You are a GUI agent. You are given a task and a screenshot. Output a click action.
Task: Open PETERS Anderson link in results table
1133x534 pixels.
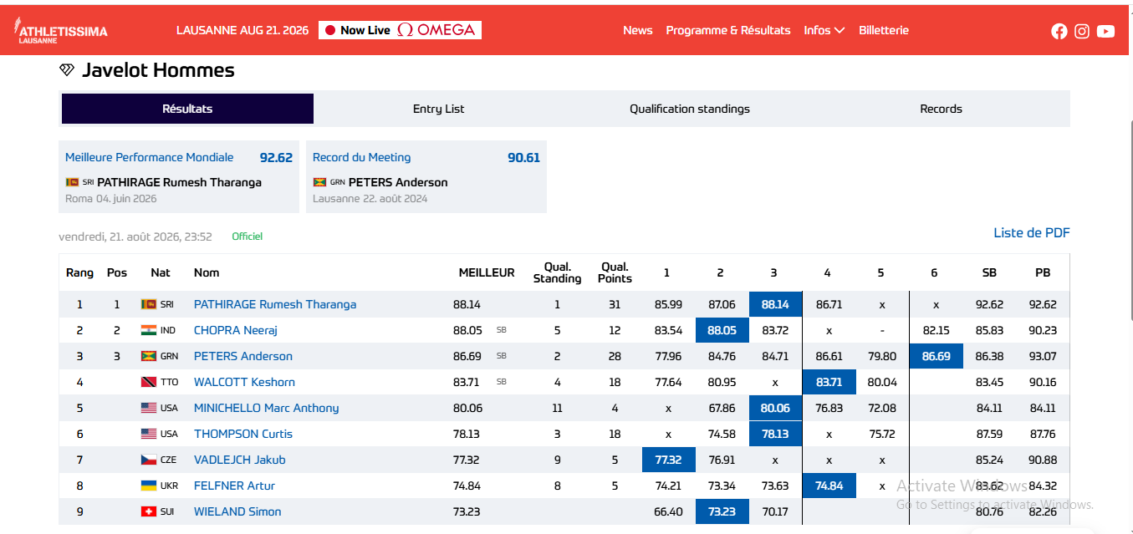[x=243, y=356]
